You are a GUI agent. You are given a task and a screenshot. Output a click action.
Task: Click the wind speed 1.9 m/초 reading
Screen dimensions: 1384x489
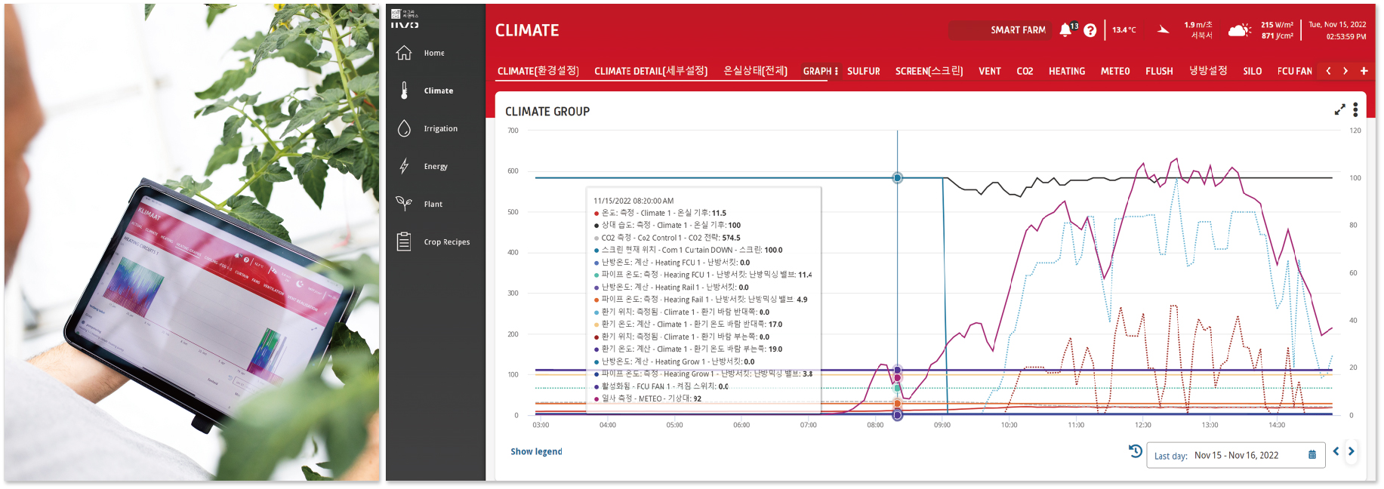coord(1198,25)
